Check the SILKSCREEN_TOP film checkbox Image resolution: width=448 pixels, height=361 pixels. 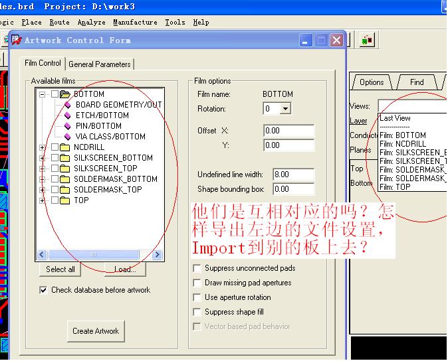[55, 169]
